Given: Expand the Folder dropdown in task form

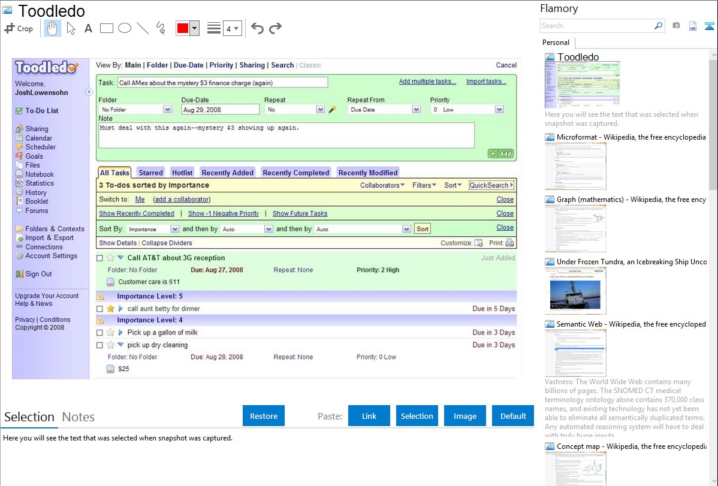Looking at the screenshot, I should 168,110.
